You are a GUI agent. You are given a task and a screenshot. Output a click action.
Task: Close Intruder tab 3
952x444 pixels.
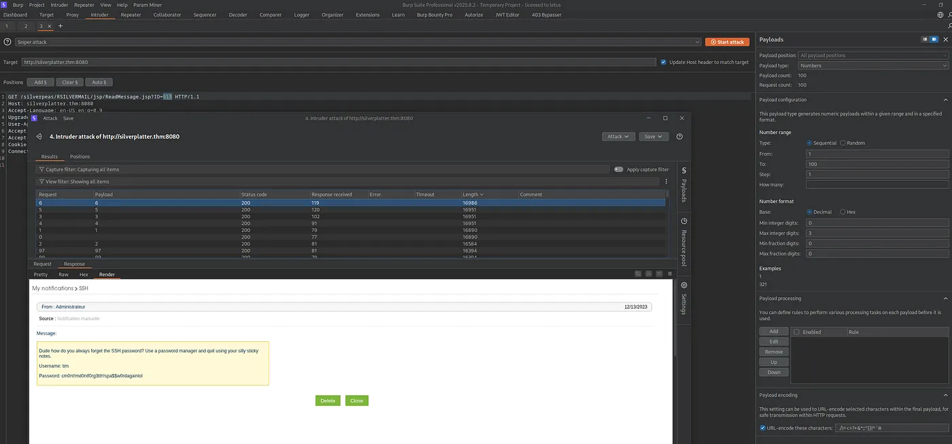(x=49, y=26)
